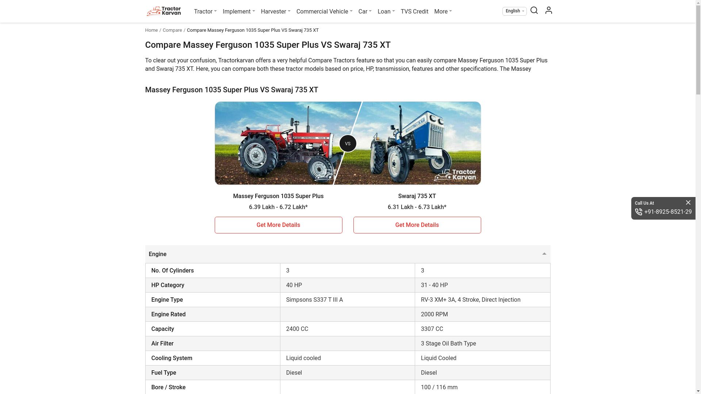Select the 2400 CC capacity cell
701x394 pixels.
click(347, 329)
